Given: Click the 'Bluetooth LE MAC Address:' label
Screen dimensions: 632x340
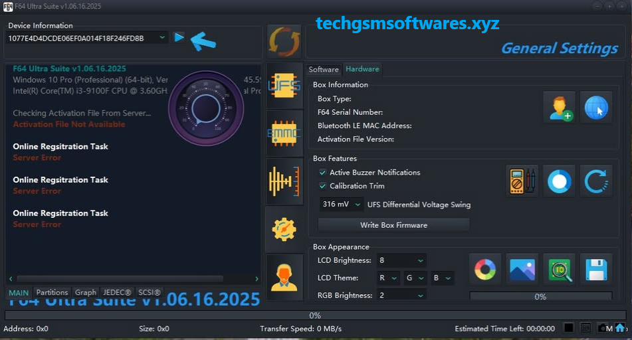Looking at the screenshot, I should coord(364,126).
